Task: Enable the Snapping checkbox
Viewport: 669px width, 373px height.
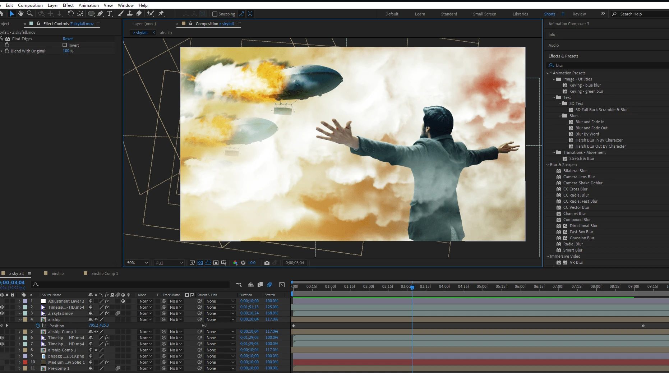Action: click(215, 14)
